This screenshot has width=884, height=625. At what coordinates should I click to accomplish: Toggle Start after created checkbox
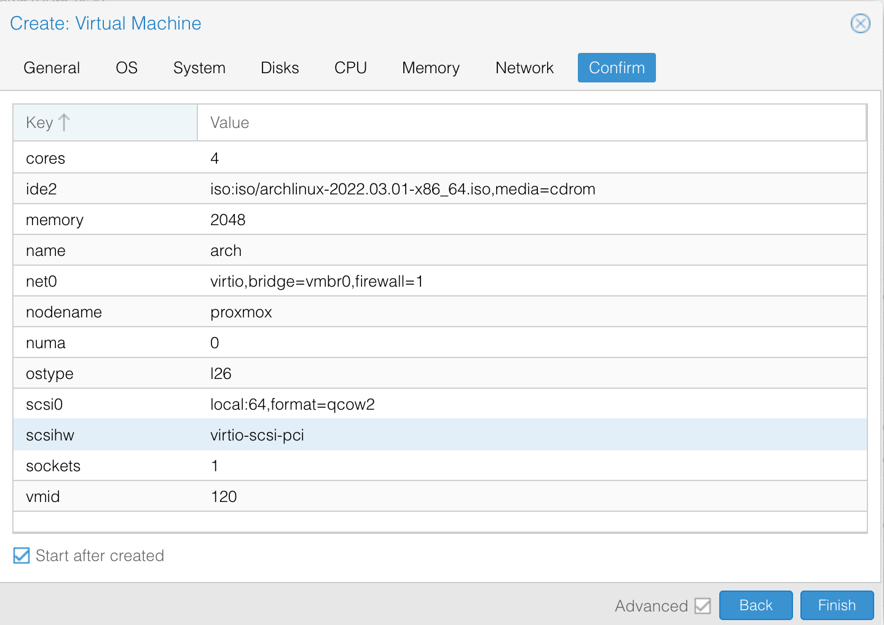tap(22, 555)
